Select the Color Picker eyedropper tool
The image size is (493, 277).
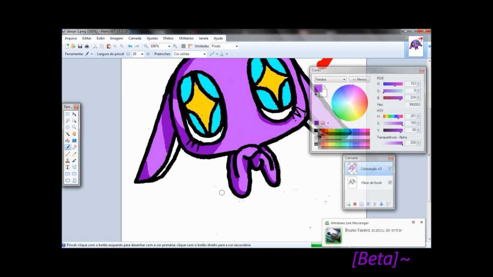tap(74, 154)
